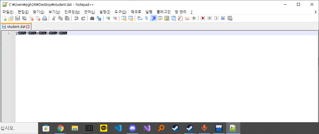Stop macro recording with the square icon

[209, 18]
